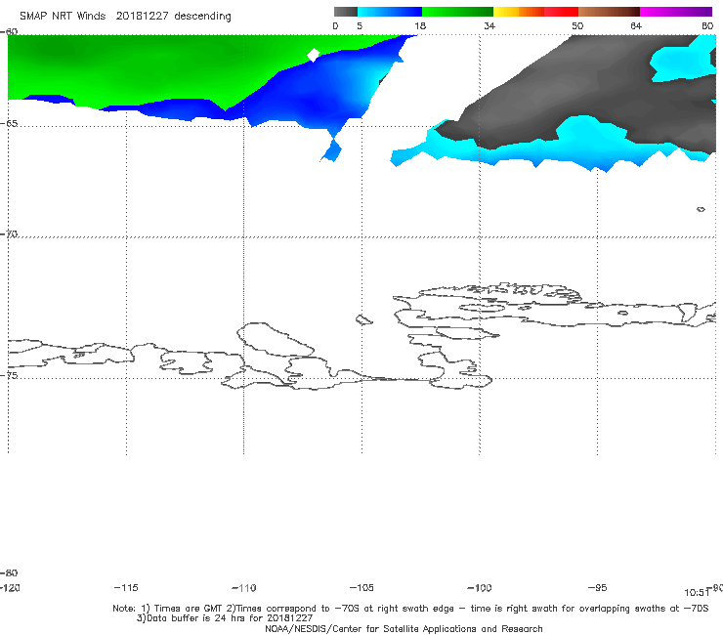Click the small island outline near -105 longitude

(x=364, y=319)
